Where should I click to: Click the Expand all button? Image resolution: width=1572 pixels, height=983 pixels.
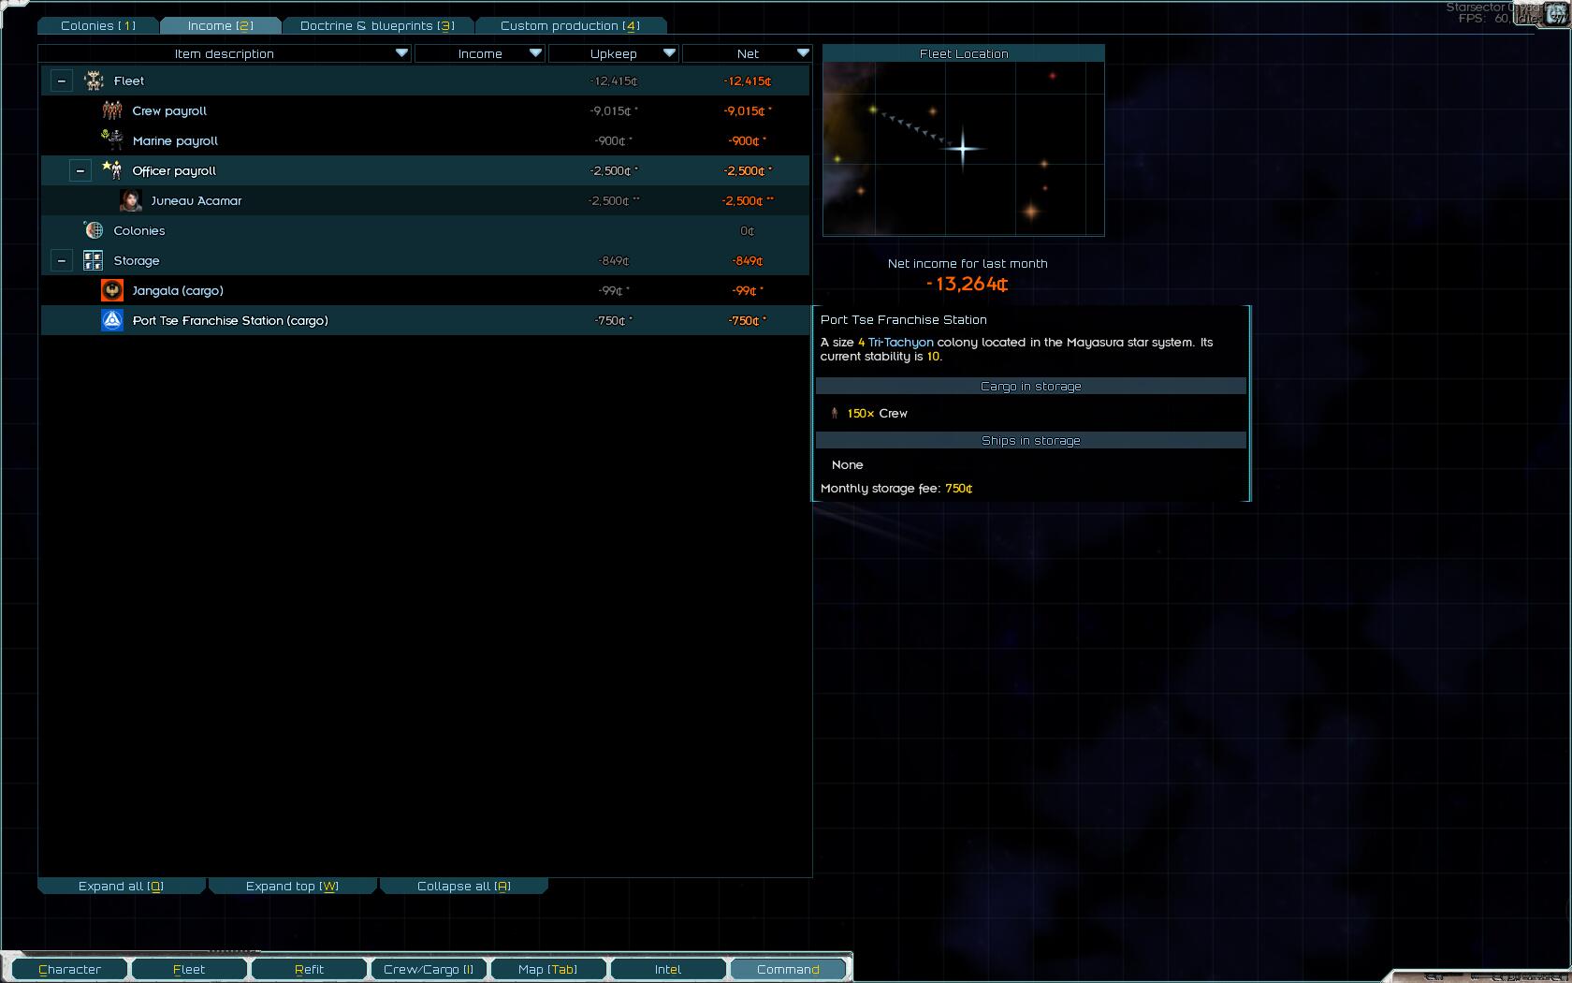point(122,886)
